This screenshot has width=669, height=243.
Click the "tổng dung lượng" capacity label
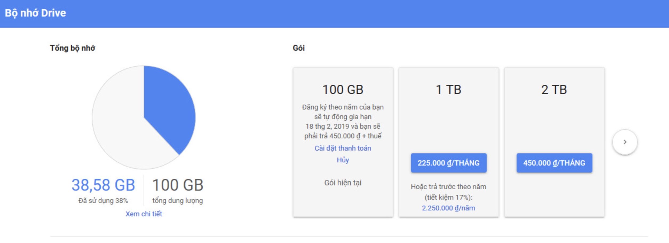coord(177,201)
